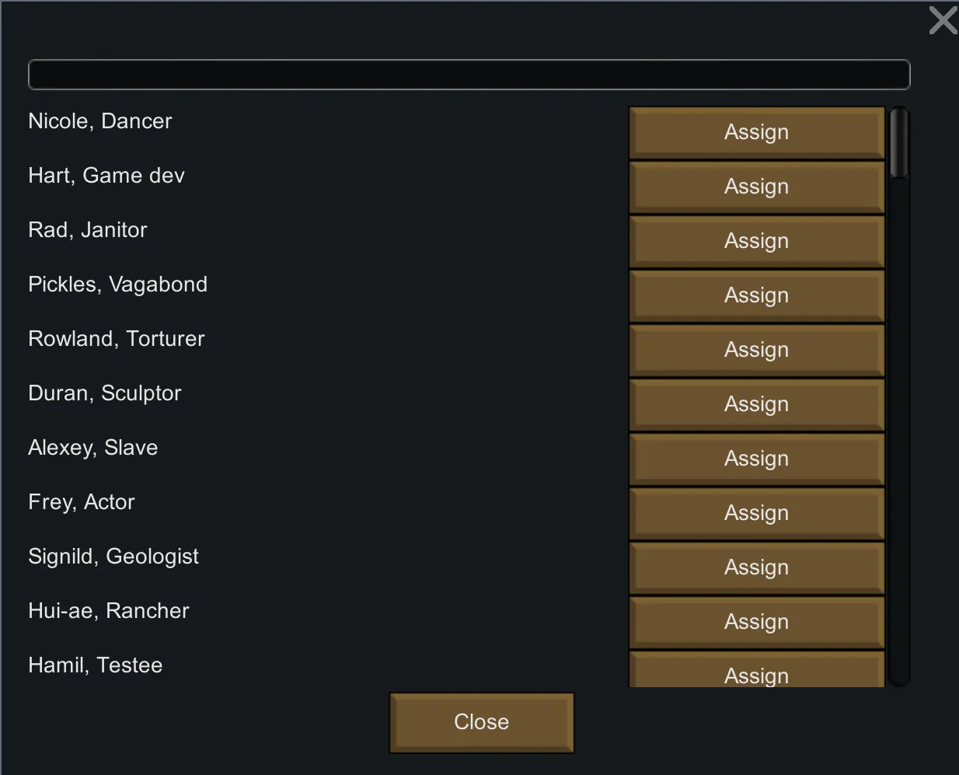Assign Duran, Sculptor
The image size is (959, 775).
pyautogui.click(x=756, y=405)
